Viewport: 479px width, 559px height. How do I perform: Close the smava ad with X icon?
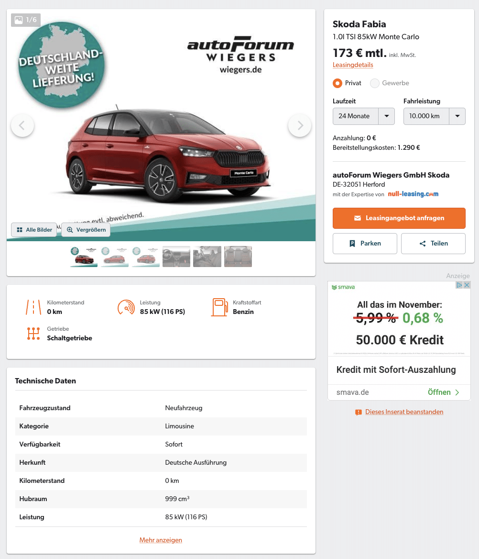[x=467, y=285]
